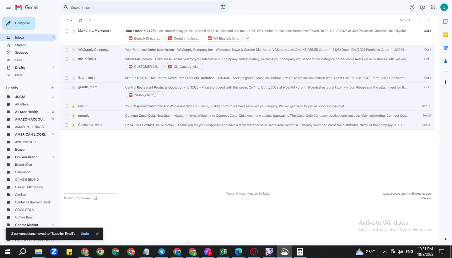Viewport: 452px width, 258px height.
Task: Go to the older messages arrow
Action: [429, 20]
